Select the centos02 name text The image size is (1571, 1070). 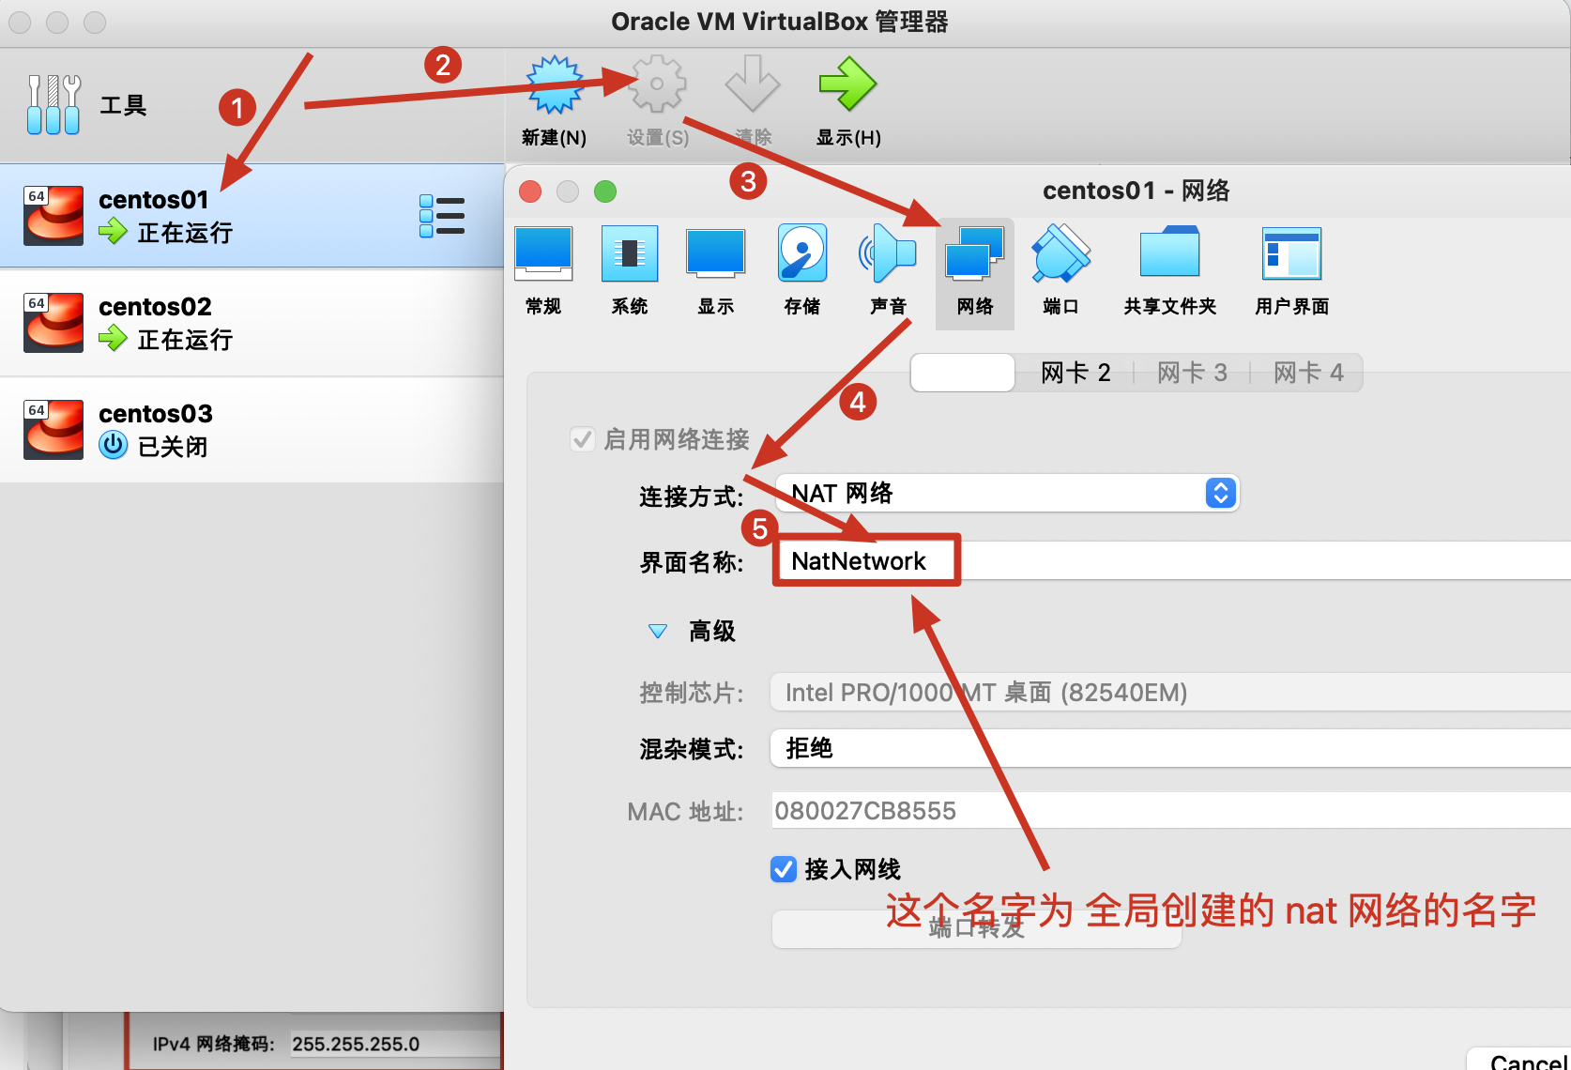155,307
